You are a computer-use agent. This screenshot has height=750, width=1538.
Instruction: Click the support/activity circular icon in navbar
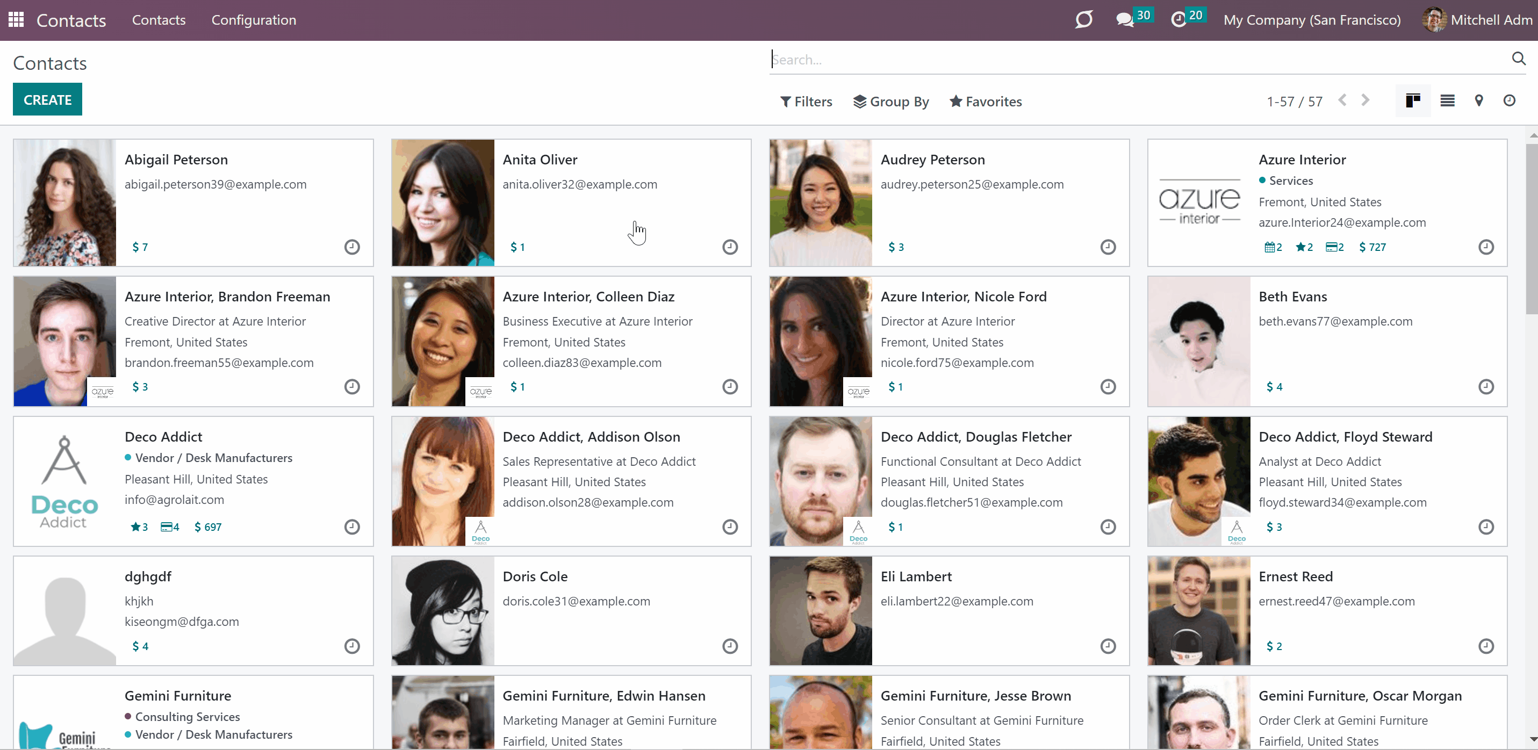point(1084,20)
